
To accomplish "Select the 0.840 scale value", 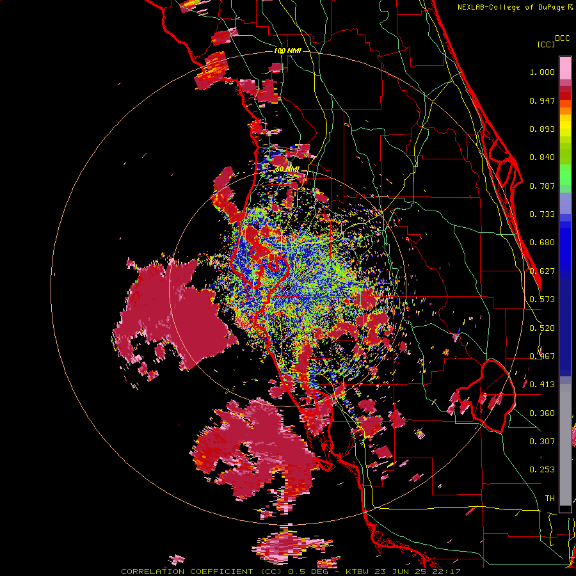I will pos(542,157).
